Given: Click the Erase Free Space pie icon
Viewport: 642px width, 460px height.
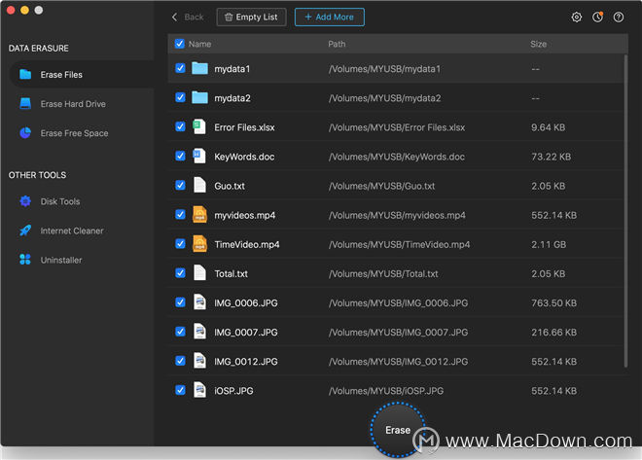Looking at the screenshot, I should click(x=25, y=133).
